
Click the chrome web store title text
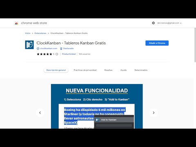pyautogui.click(x=34, y=23)
